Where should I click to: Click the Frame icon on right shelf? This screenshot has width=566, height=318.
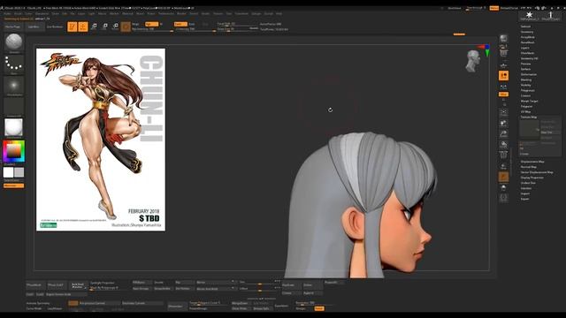503,112
